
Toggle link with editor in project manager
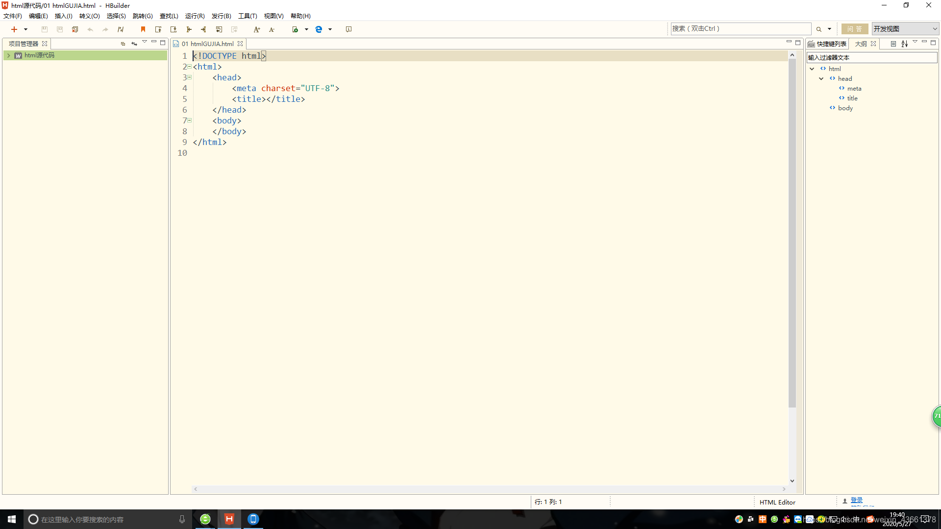click(x=134, y=44)
